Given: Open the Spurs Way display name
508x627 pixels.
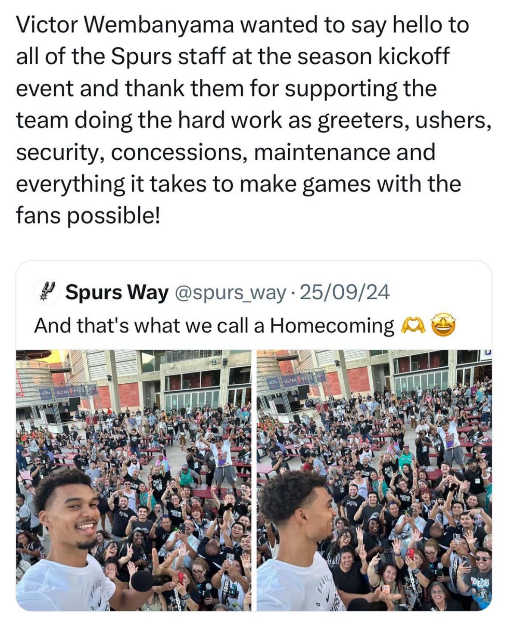Looking at the screenshot, I should pos(117,293).
